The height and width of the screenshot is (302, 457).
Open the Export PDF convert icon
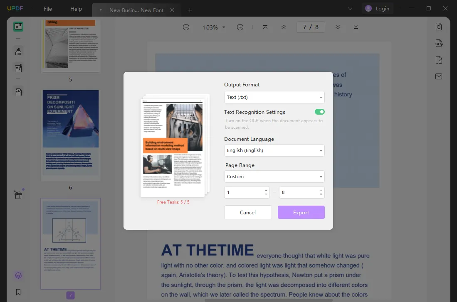pyautogui.click(x=439, y=27)
